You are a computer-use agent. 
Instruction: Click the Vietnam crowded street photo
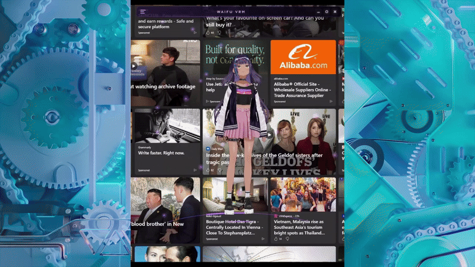click(x=303, y=195)
